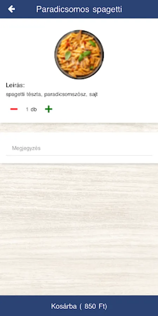
Task: Go back using the white arrow icon
Action: click(x=12, y=9)
